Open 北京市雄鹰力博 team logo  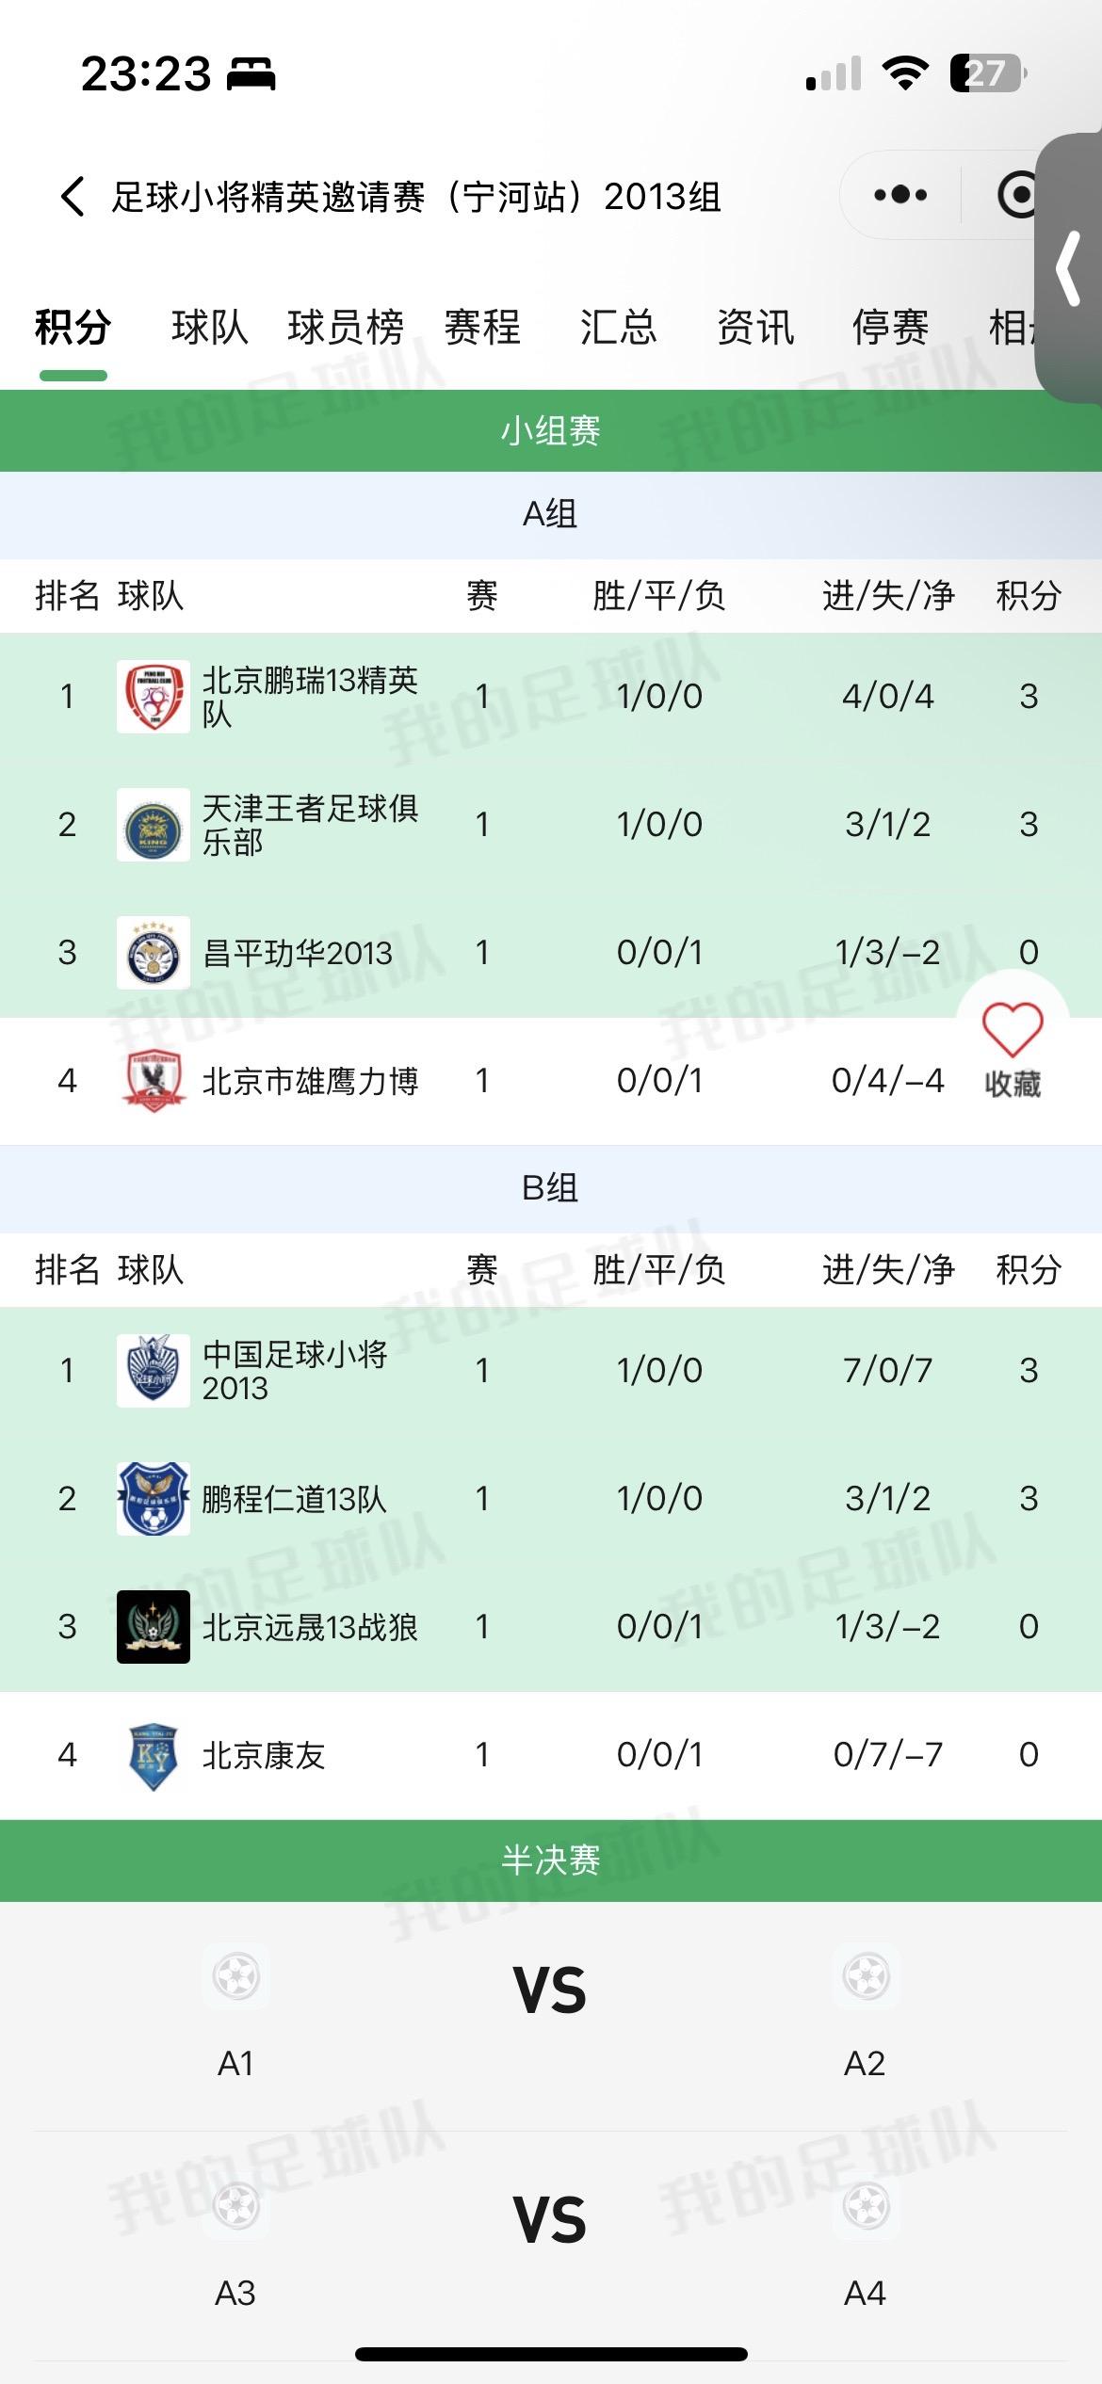click(x=154, y=1081)
